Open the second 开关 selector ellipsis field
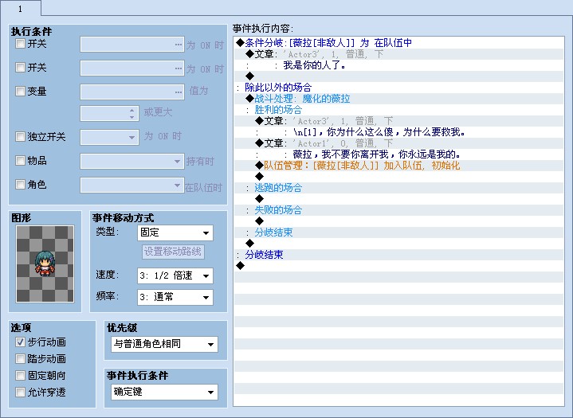This screenshot has height=418, width=573. [132, 68]
